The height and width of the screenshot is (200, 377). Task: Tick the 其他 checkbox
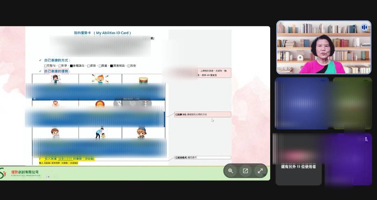[129, 66]
